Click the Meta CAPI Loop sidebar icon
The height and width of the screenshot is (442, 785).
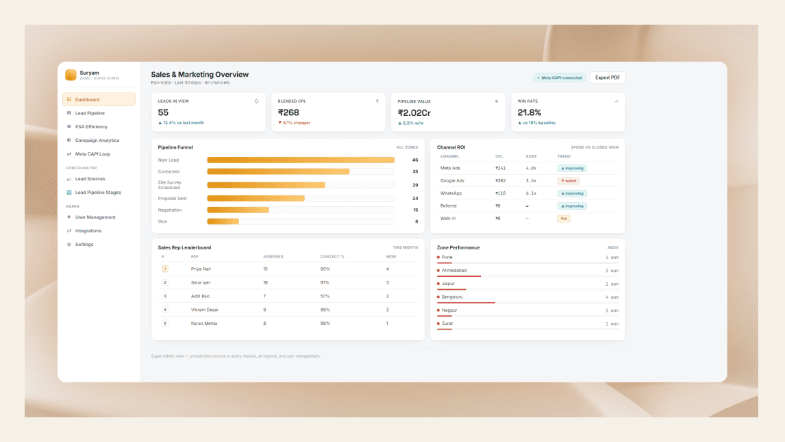pyautogui.click(x=69, y=154)
